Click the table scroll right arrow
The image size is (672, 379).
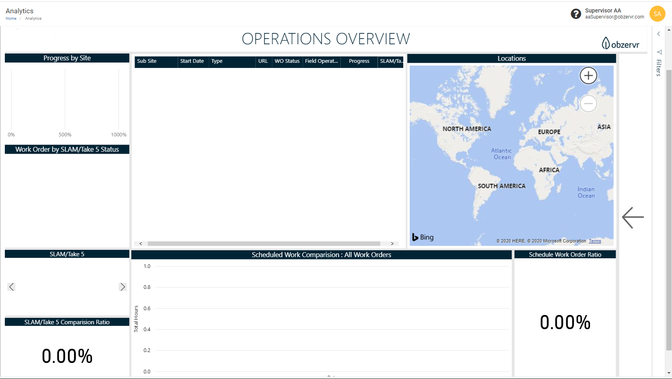(392, 244)
